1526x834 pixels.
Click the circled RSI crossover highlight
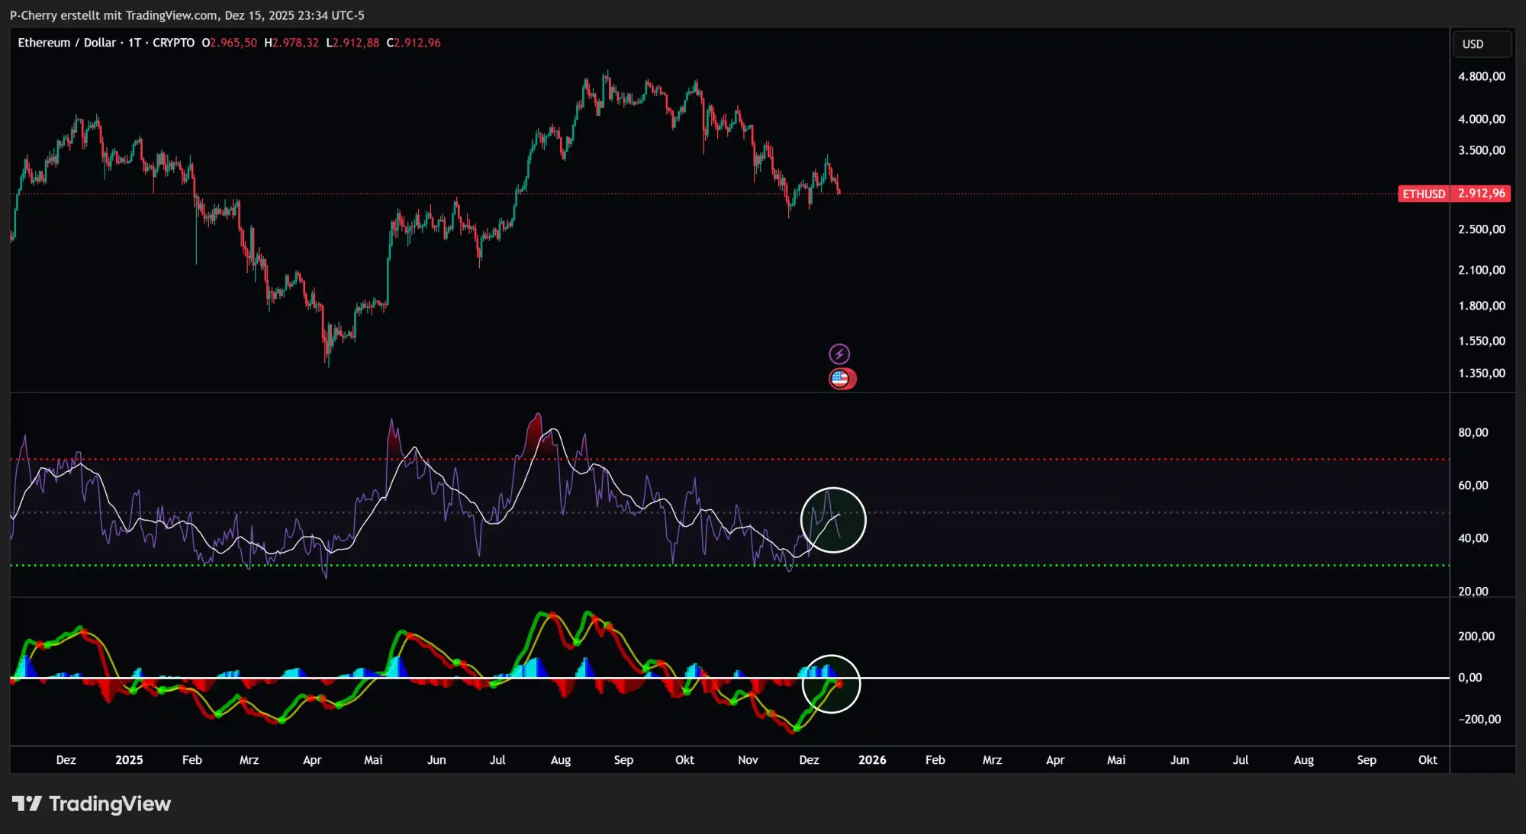tap(833, 520)
